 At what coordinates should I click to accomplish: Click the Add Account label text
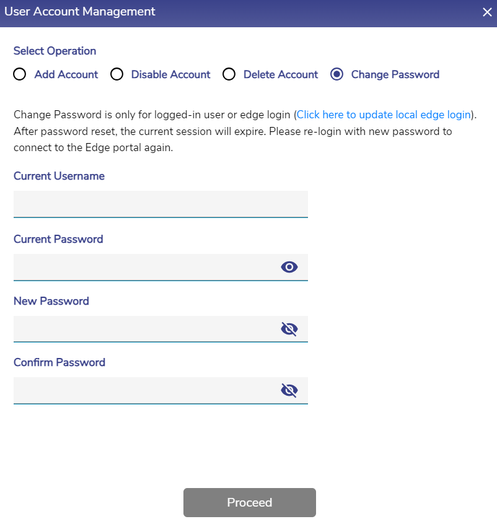coord(66,75)
